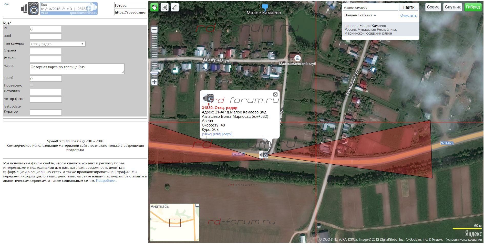Switch map to Гибрид view
The height and width of the screenshot is (244, 484).
[473, 7]
